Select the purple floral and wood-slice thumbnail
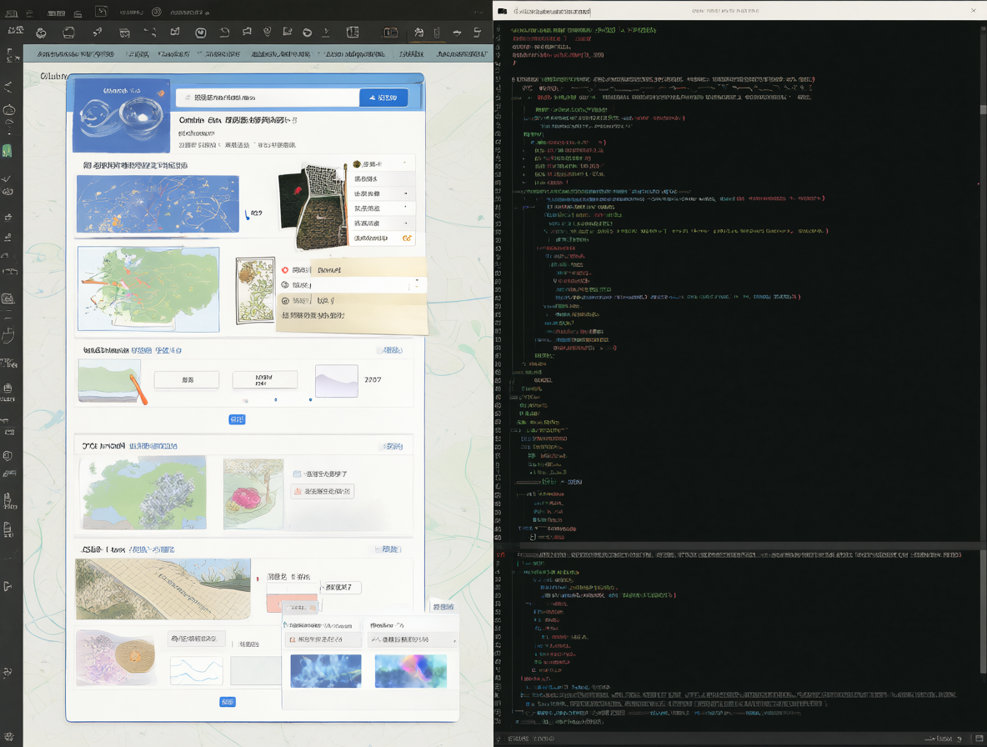 point(117,658)
